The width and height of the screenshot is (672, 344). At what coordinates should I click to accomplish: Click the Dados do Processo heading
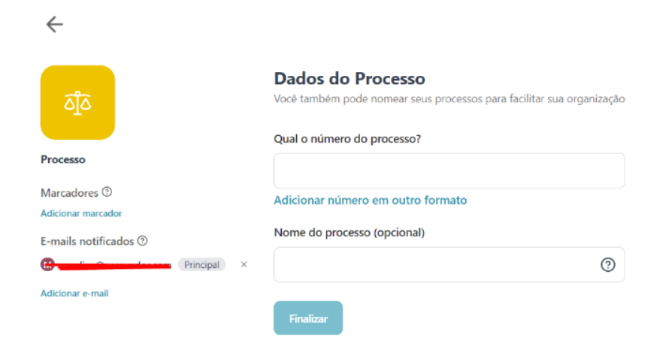click(x=350, y=79)
